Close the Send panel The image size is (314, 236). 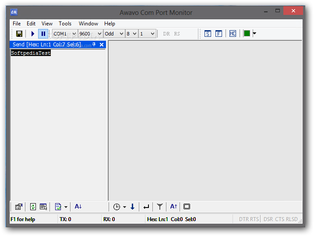102,45
